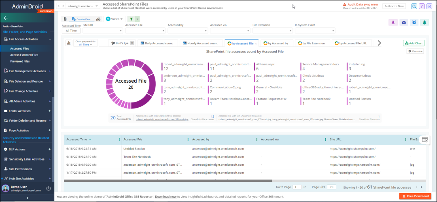
Task: Go to next report arrow in top bar
Action: [63, 6]
